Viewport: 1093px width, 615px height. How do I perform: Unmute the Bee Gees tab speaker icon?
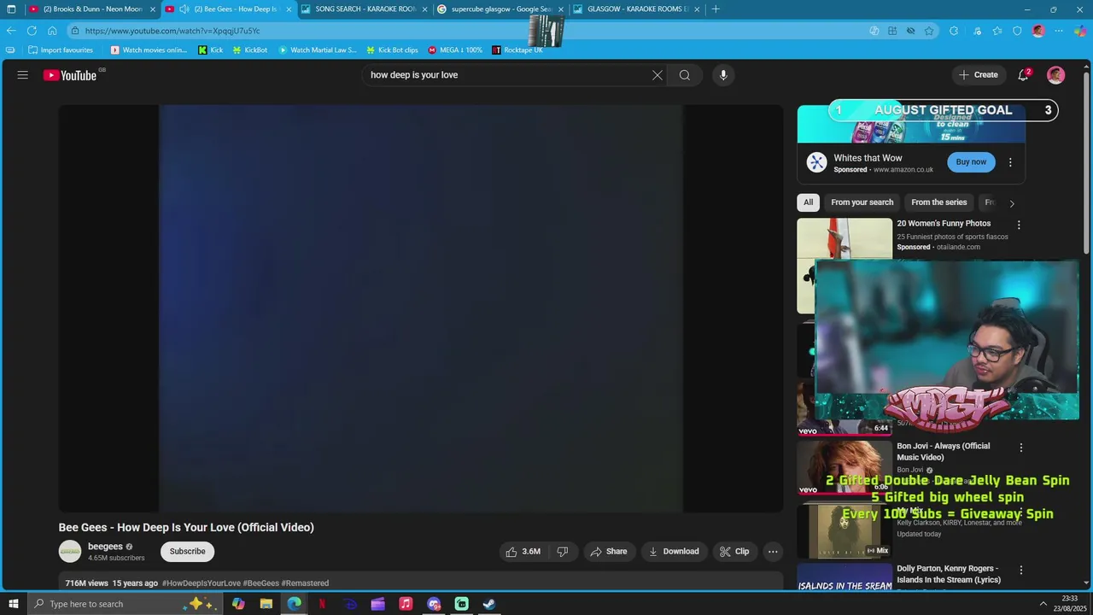[184, 9]
